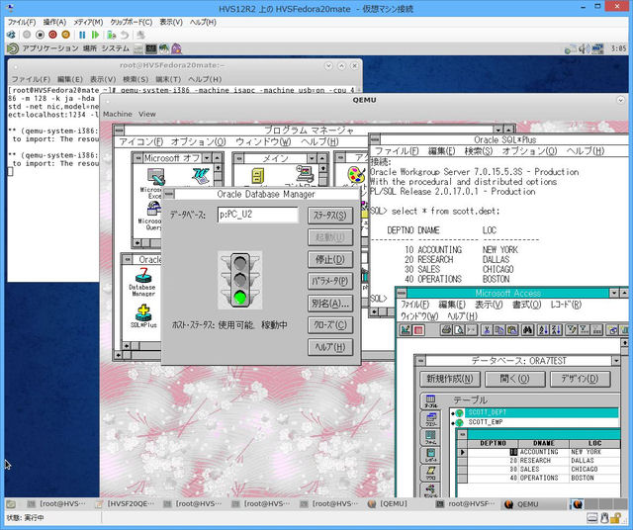Click the パラメータ(P) button in Database Manager

coord(330,281)
